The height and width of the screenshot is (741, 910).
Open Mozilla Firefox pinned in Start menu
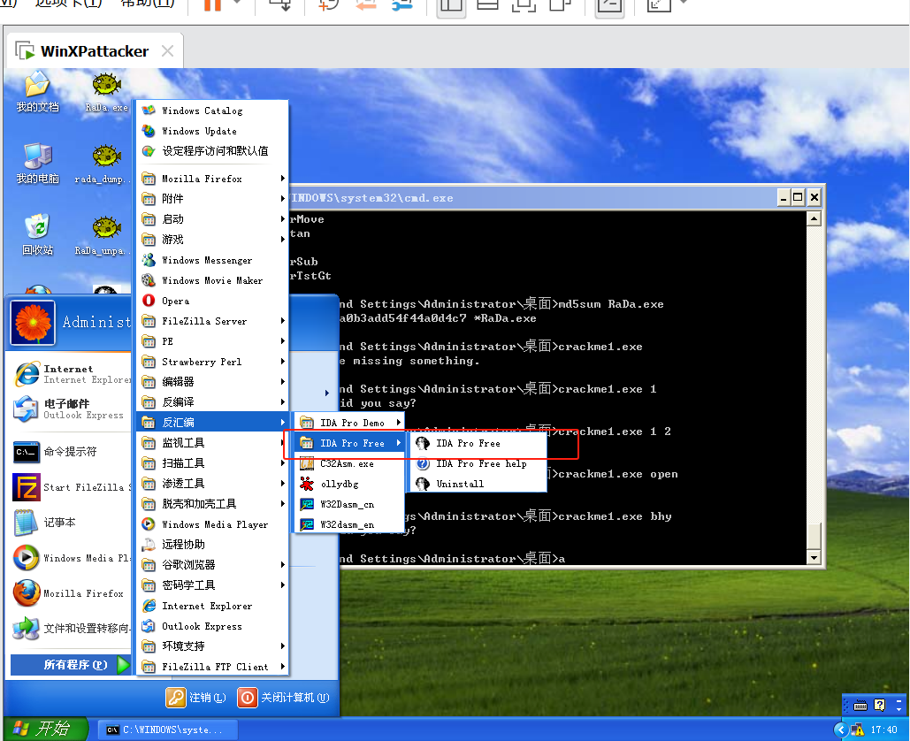tap(70, 593)
